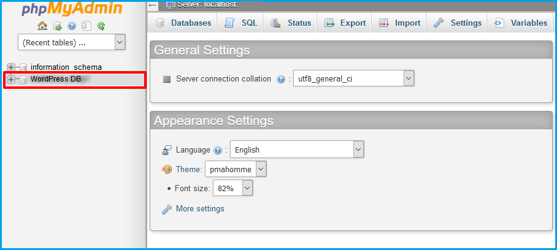Open the Font size dropdown showing 82%
This screenshot has height=250, width=557.
232,189
